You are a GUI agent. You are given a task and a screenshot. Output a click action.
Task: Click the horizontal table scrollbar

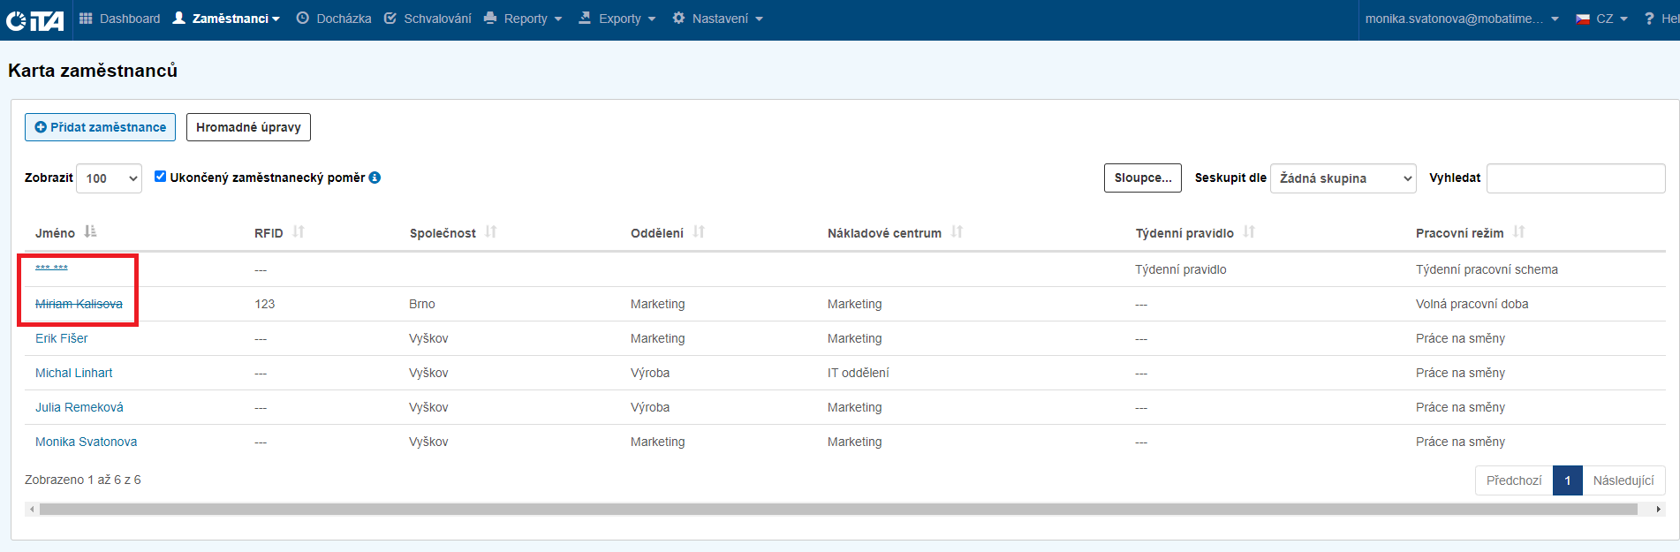(837, 509)
